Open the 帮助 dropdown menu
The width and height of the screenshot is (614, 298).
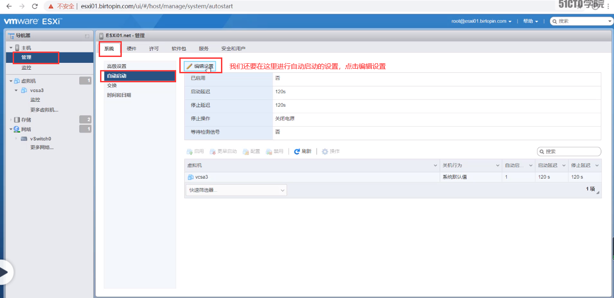click(x=530, y=21)
